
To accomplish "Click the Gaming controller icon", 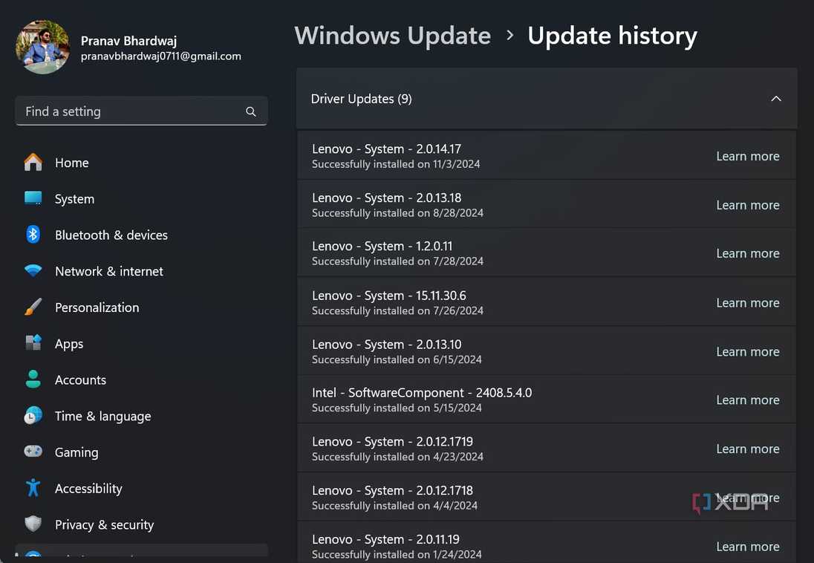I will click(x=33, y=452).
